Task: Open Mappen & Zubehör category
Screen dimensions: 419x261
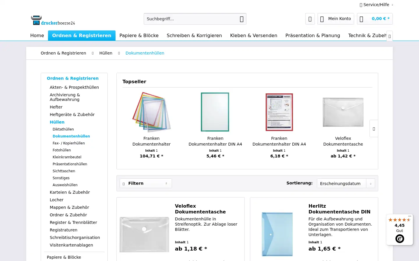Action: click(69, 207)
